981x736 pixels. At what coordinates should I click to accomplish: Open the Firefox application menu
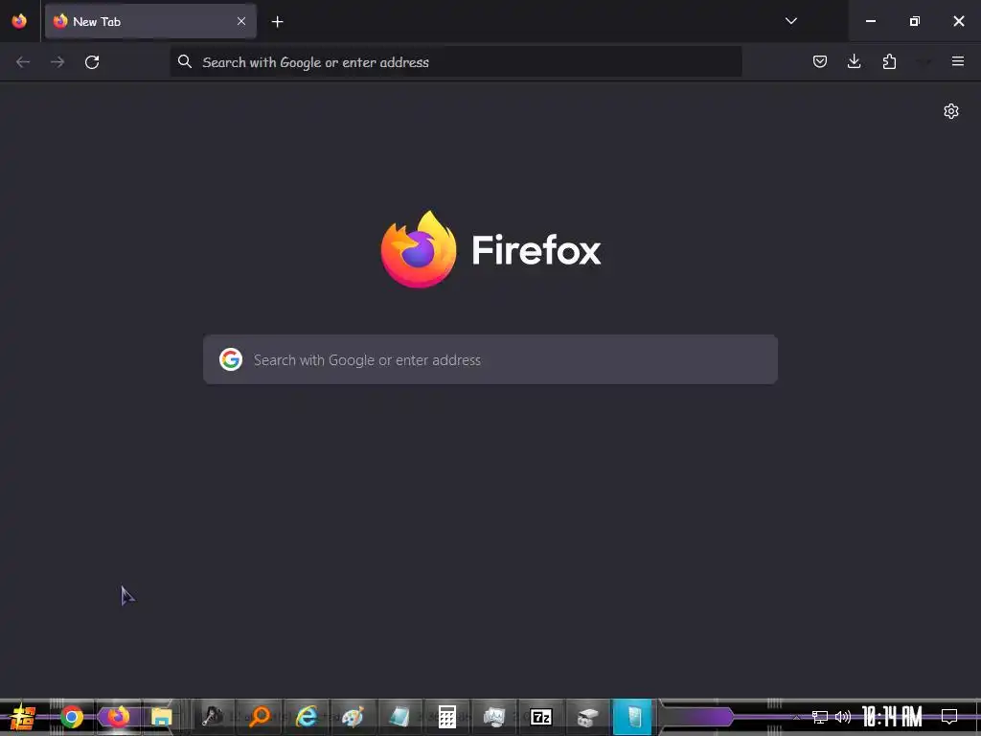click(x=958, y=61)
